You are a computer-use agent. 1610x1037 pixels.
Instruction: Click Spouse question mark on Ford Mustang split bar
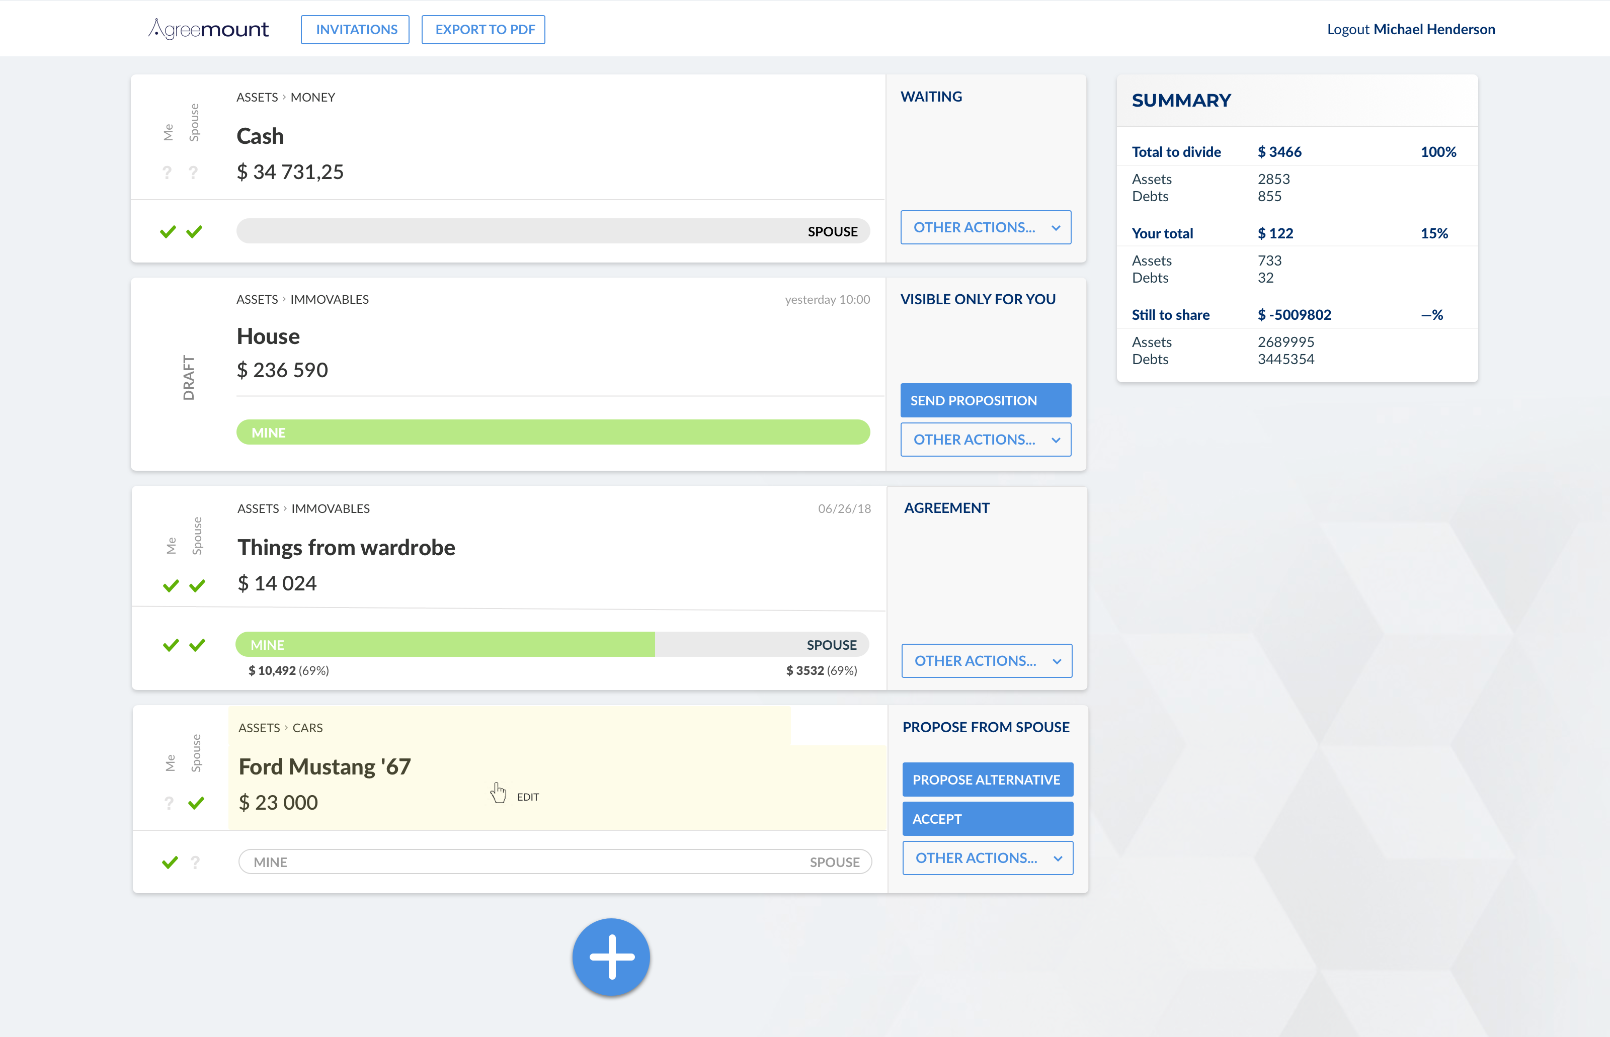pos(195,862)
